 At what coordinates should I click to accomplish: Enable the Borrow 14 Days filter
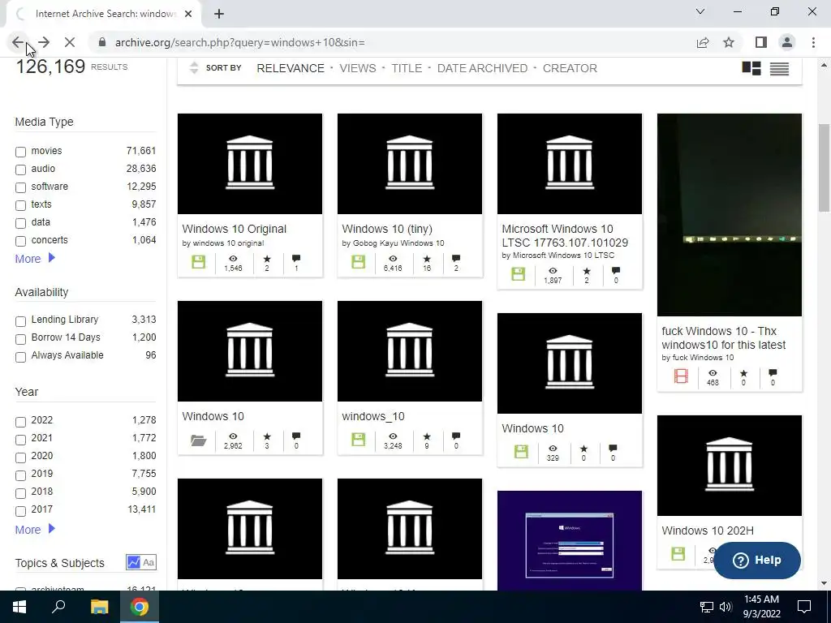click(x=20, y=339)
